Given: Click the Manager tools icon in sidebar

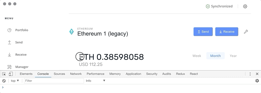Looking at the screenshot, I should click(9, 67).
